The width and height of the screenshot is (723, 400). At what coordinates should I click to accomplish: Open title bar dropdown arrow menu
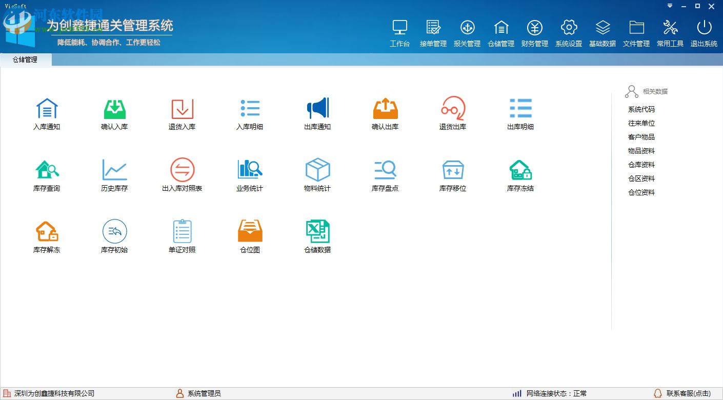[670, 6]
